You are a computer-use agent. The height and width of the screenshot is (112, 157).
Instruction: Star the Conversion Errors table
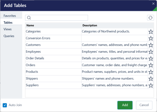151,38
